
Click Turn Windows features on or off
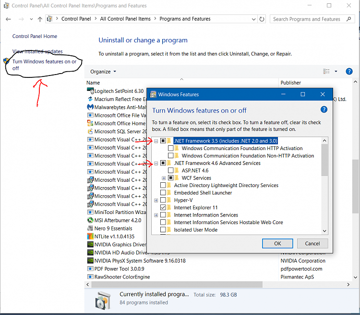(44, 65)
